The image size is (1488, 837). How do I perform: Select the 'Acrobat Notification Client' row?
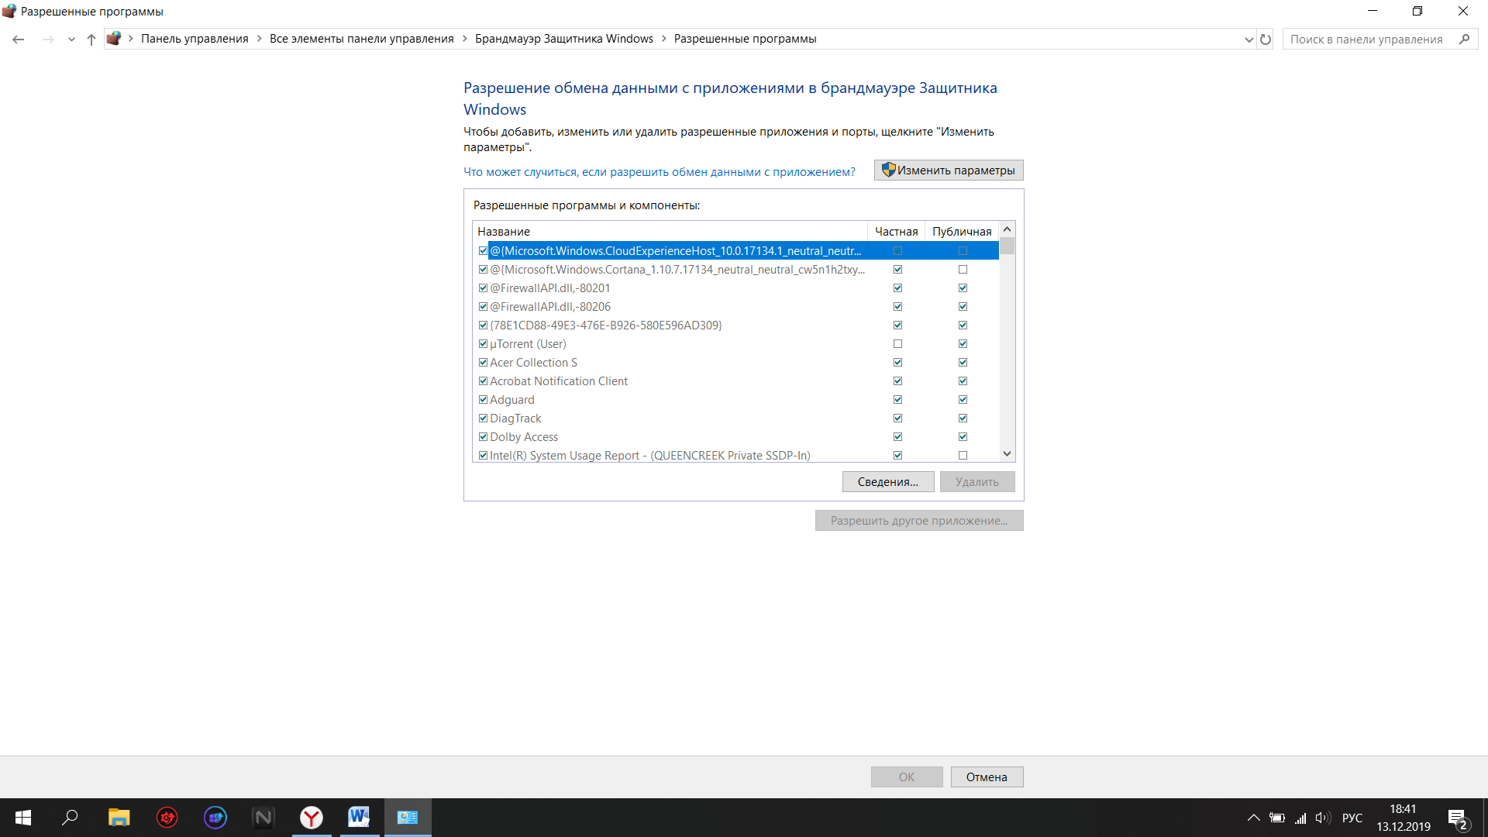point(736,381)
